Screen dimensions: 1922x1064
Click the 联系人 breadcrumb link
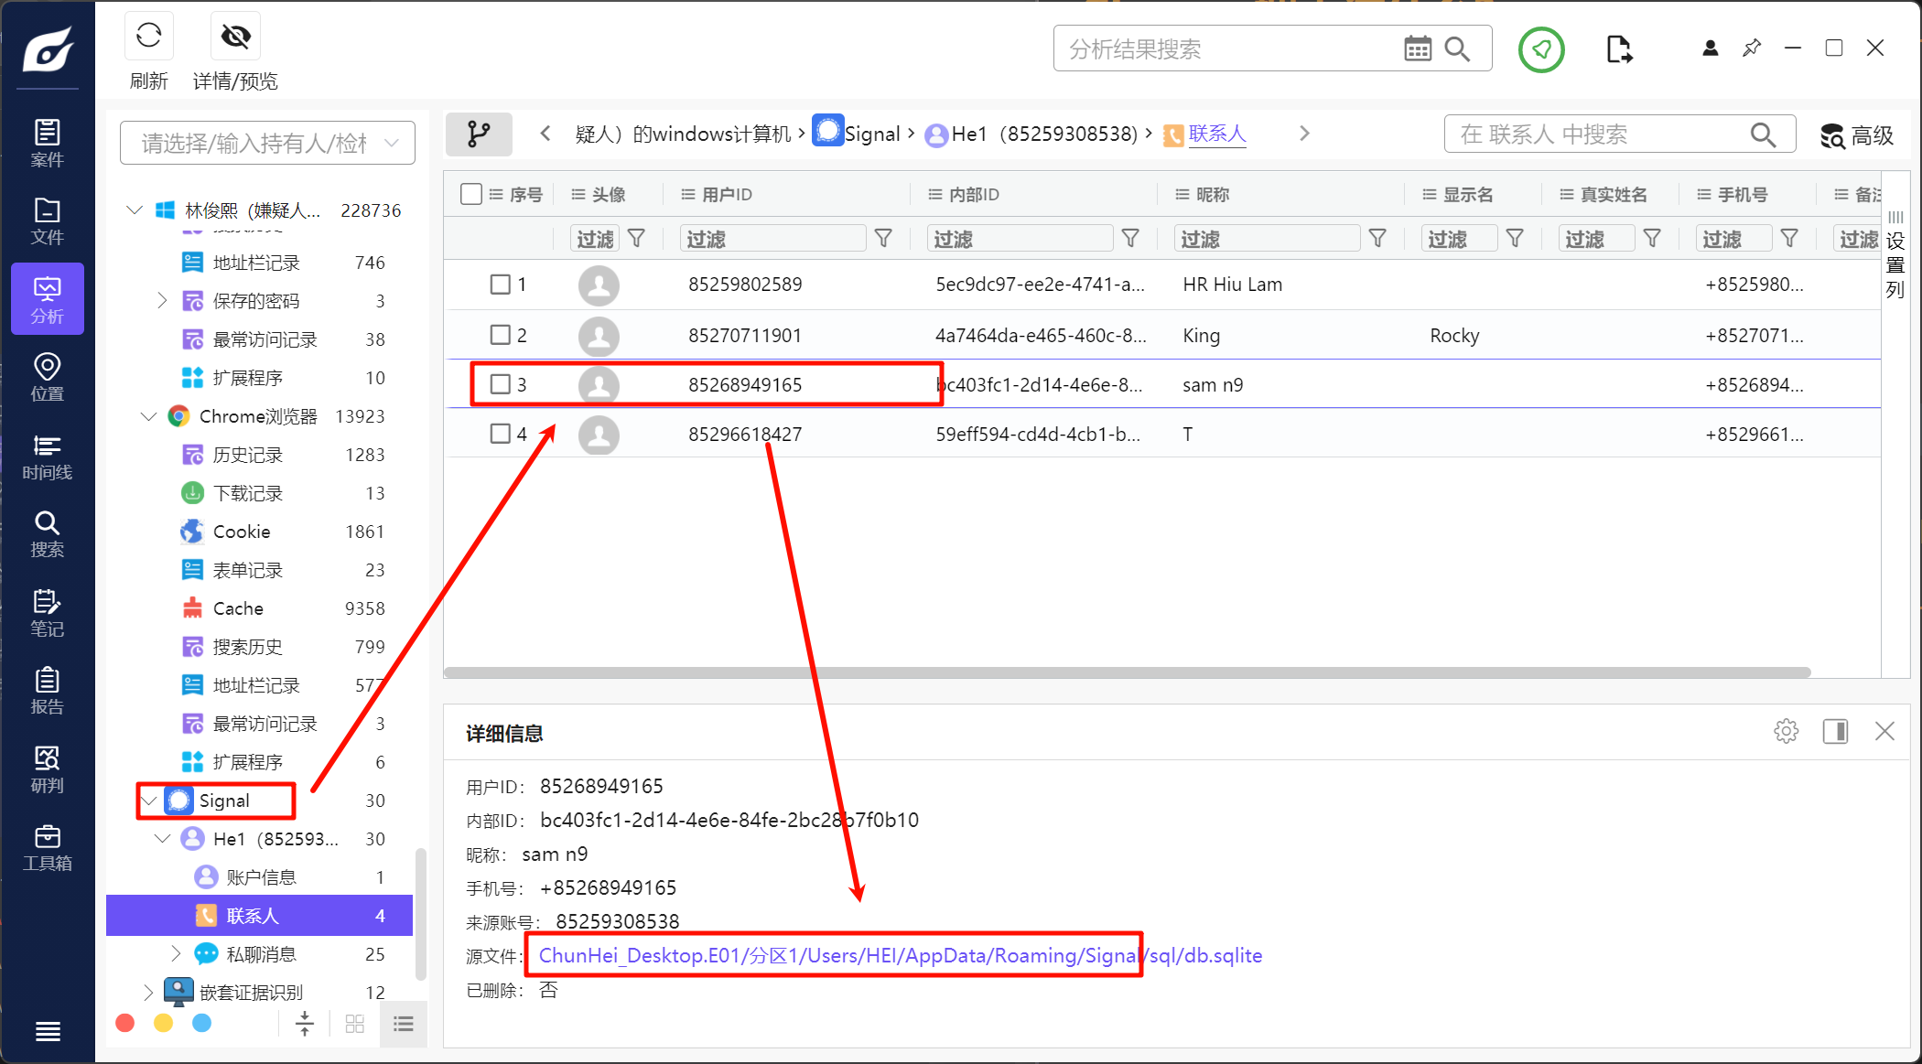coord(1216,134)
